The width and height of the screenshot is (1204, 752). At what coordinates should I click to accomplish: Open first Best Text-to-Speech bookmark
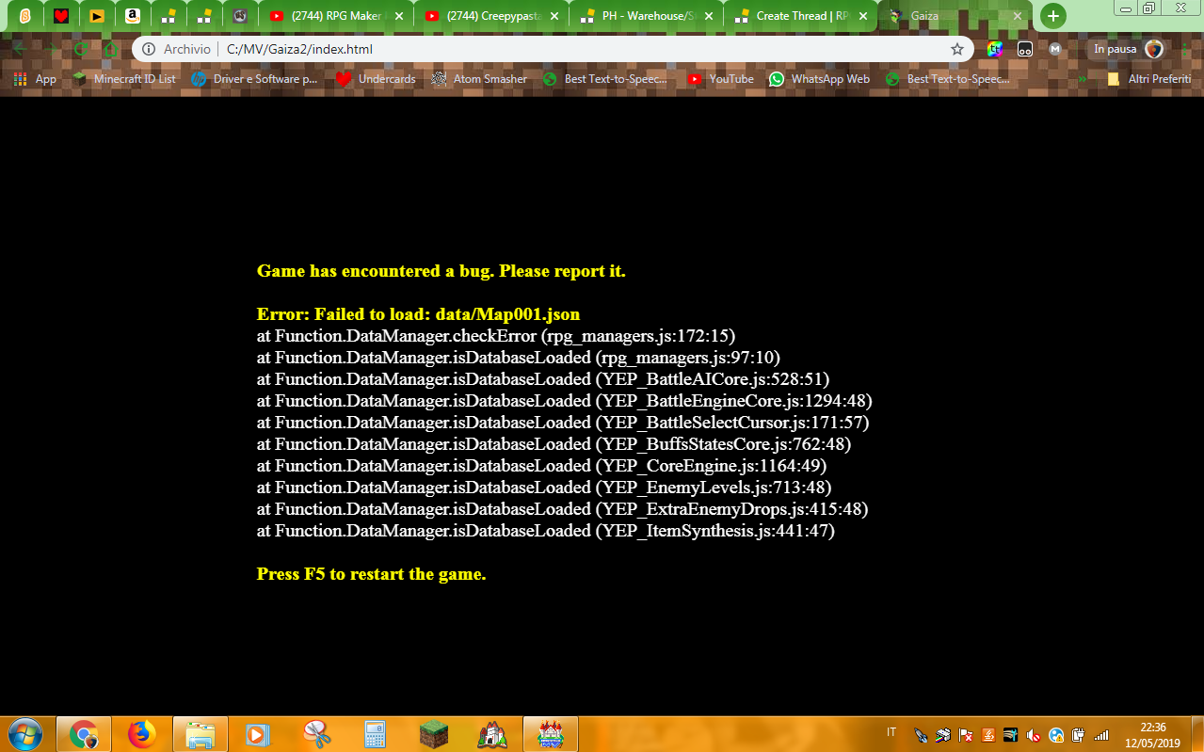coord(606,79)
